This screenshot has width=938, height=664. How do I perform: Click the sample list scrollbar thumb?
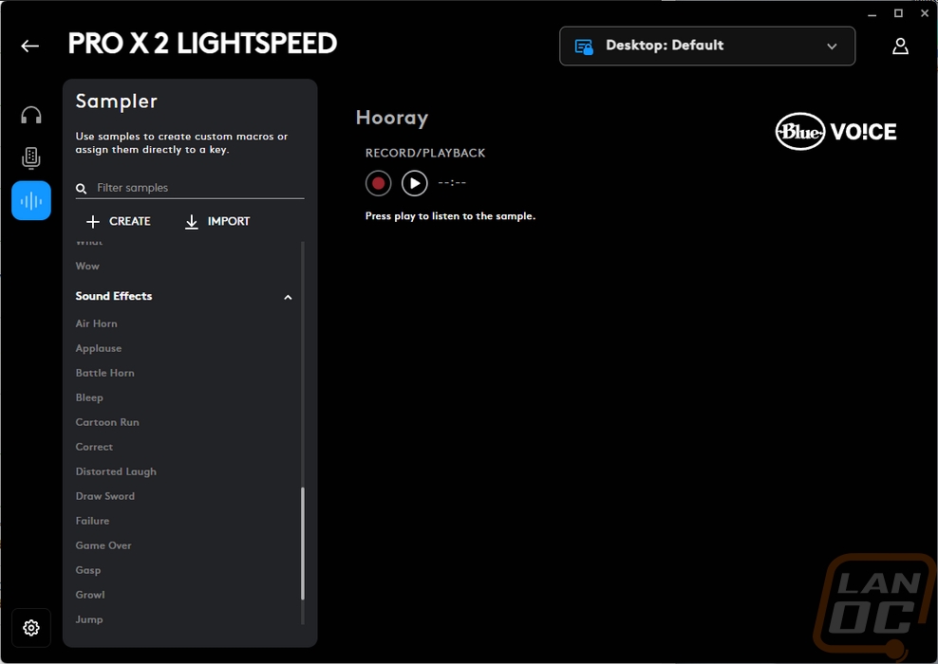[x=303, y=544]
